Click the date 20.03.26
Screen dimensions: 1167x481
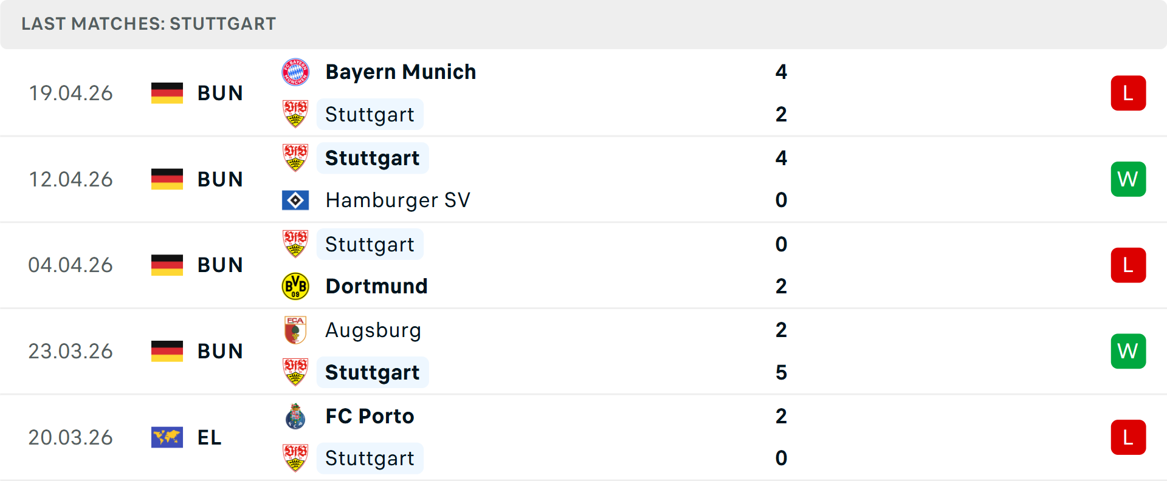click(71, 437)
